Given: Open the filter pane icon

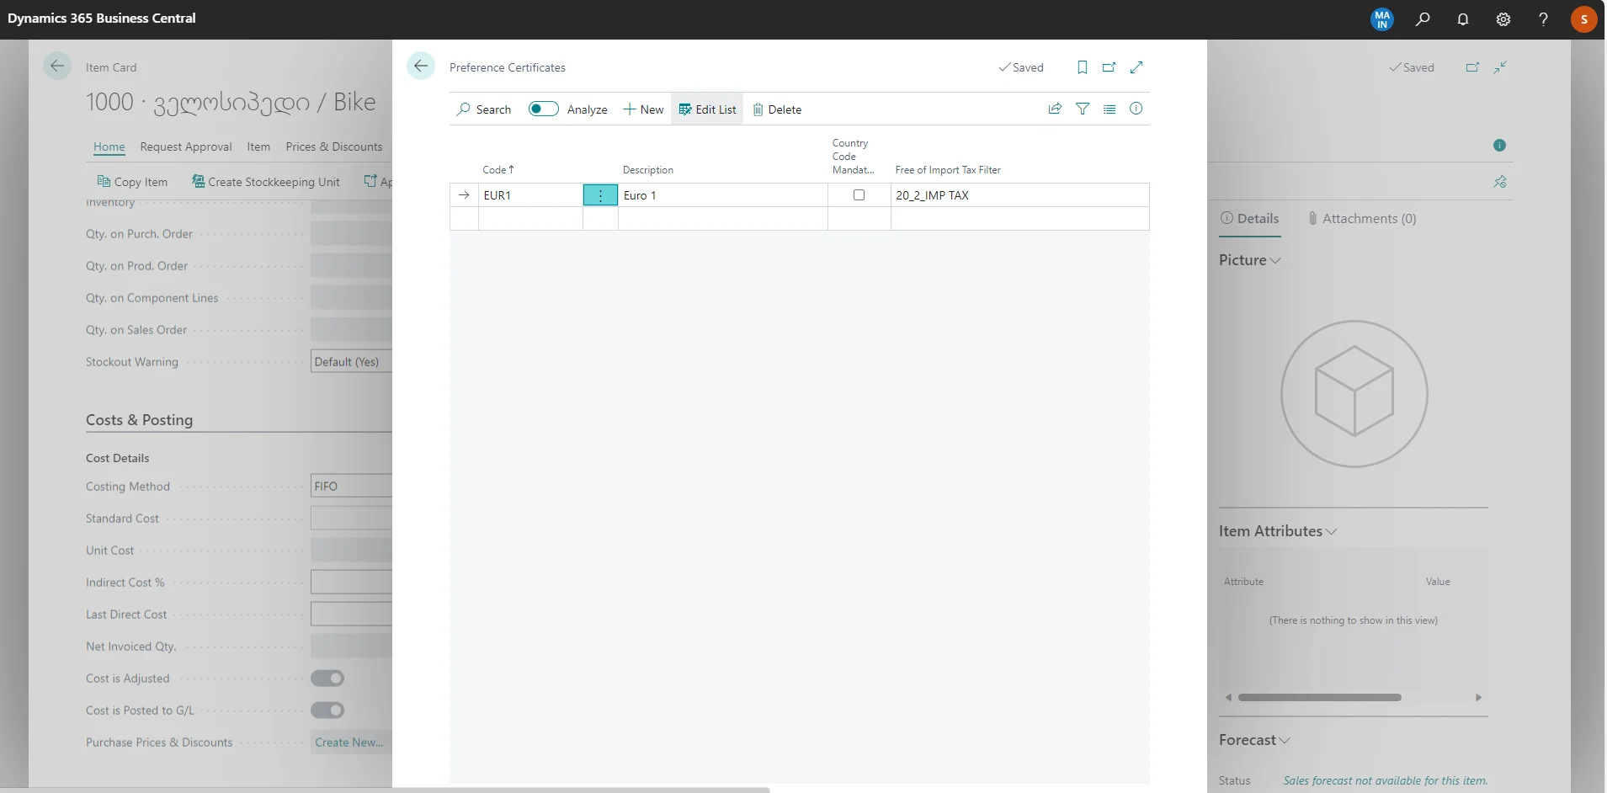Looking at the screenshot, I should click(x=1083, y=109).
